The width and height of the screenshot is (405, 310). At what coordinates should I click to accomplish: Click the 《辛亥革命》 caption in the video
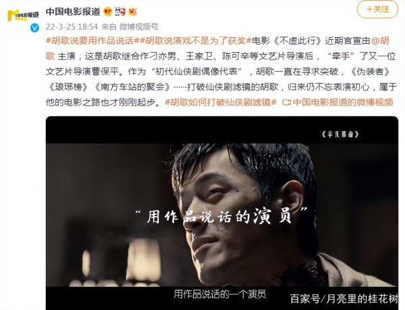click(x=340, y=134)
